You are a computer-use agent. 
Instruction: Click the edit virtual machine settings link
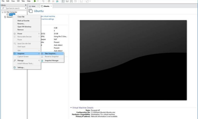pos(48,19)
